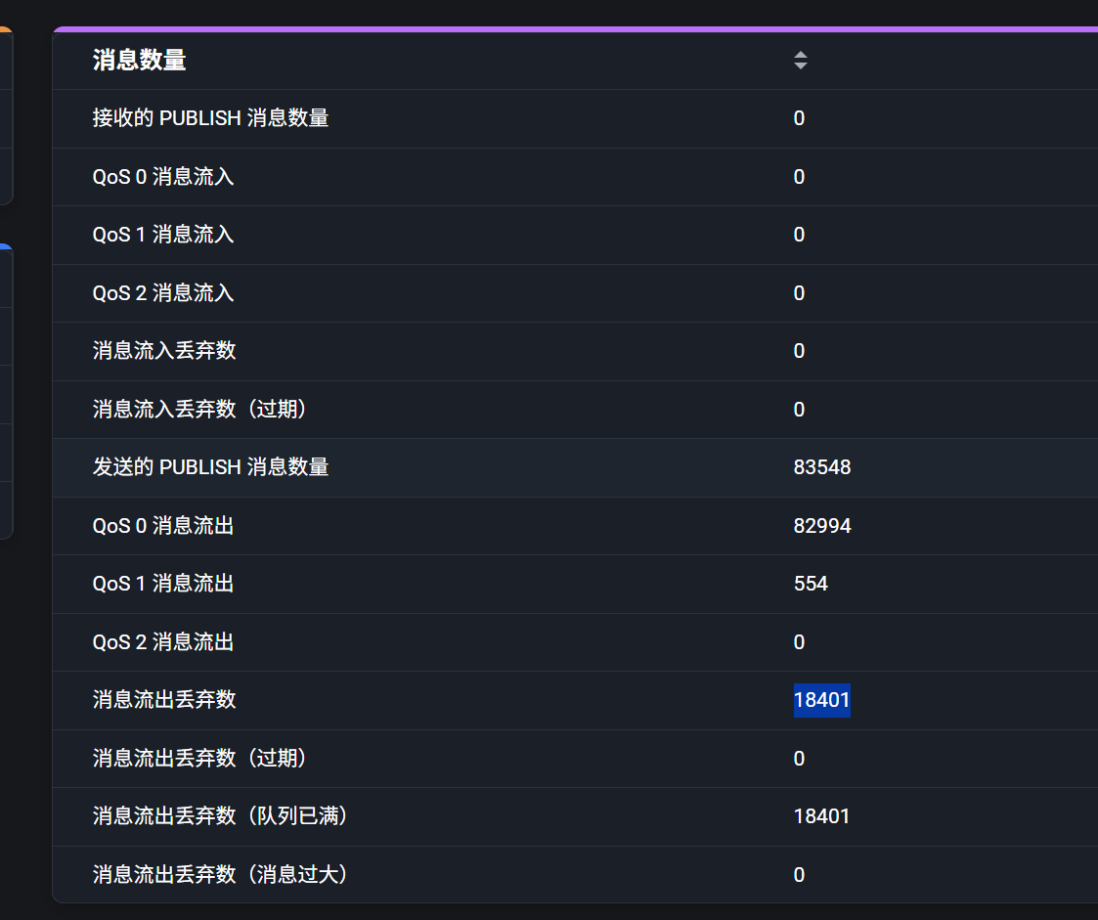The width and height of the screenshot is (1098, 920).
Task: Click the sort arrows icon in table header
Action: pos(801,61)
